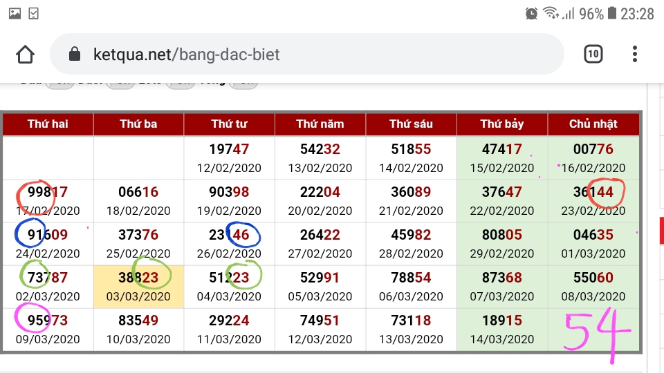The width and height of the screenshot is (664, 373).
Task: Tap the Wi-Fi signal status icon
Action: 551,12
